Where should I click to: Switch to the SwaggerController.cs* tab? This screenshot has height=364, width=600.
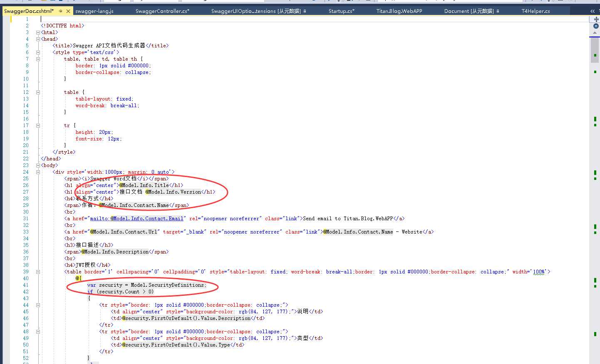(162, 11)
